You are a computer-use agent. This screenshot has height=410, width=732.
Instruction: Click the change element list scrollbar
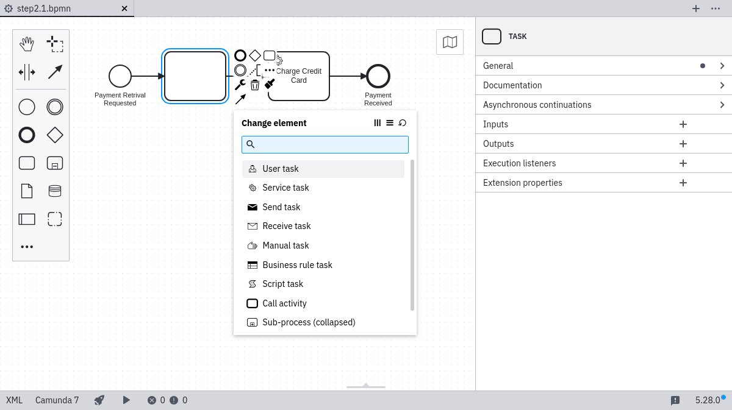pos(412,235)
